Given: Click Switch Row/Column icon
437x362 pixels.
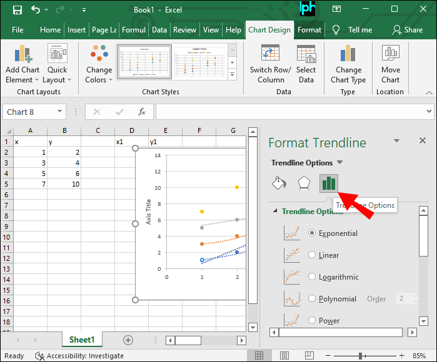Looking at the screenshot, I should click(x=270, y=54).
